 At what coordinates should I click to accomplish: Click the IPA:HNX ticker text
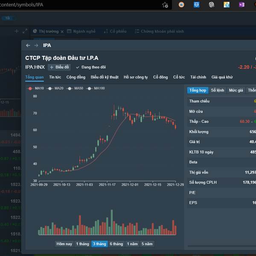point(35,67)
